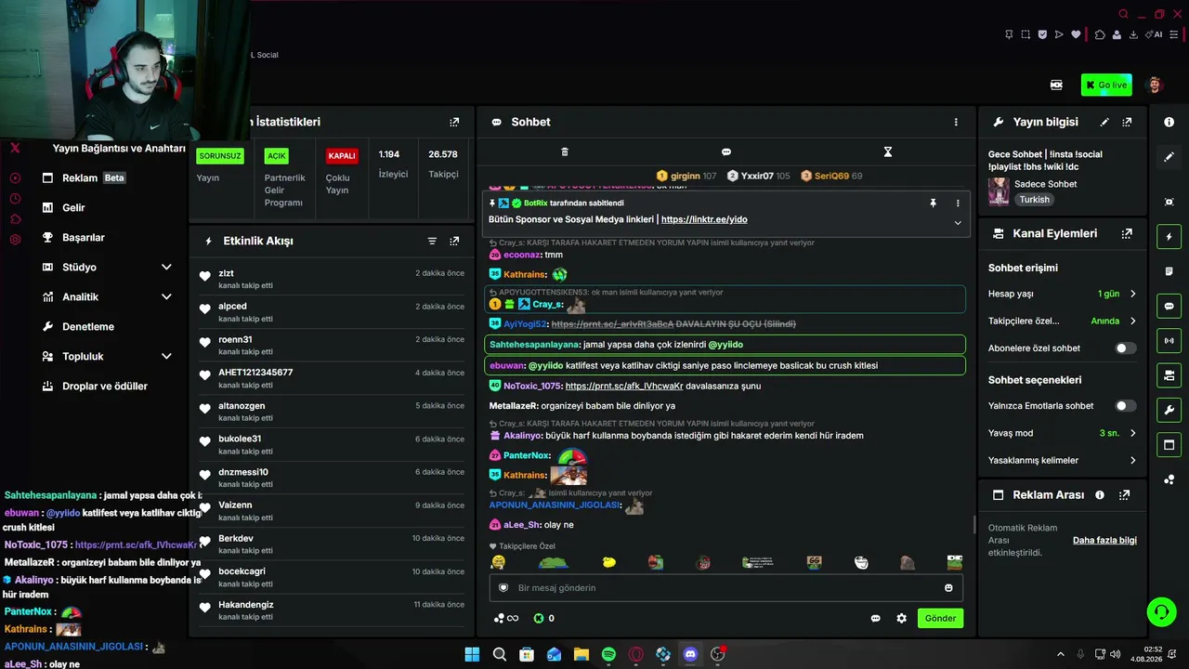Viewport: 1189px width, 669px height.
Task: Click the Gönder send button
Action: [x=940, y=618]
